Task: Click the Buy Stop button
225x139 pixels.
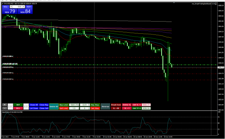Action: [x=95, y=105]
